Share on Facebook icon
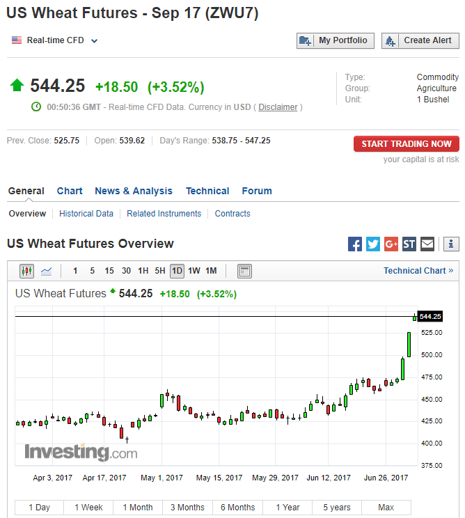 (x=355, y=244)
